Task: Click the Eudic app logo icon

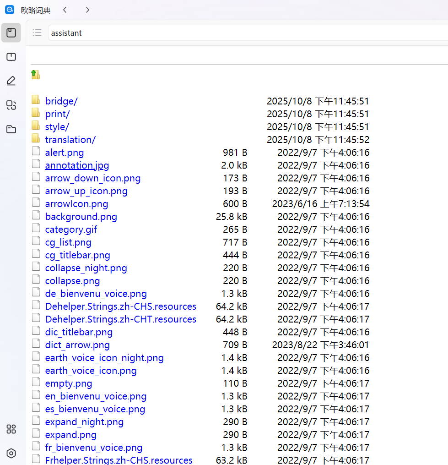Action: pyautogui.click(x=10, y=10)
